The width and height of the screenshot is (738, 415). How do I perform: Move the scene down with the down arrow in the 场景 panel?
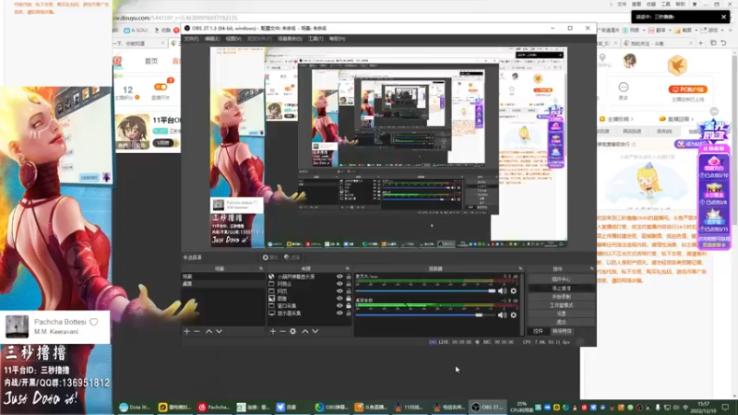[x=219, y=331]
